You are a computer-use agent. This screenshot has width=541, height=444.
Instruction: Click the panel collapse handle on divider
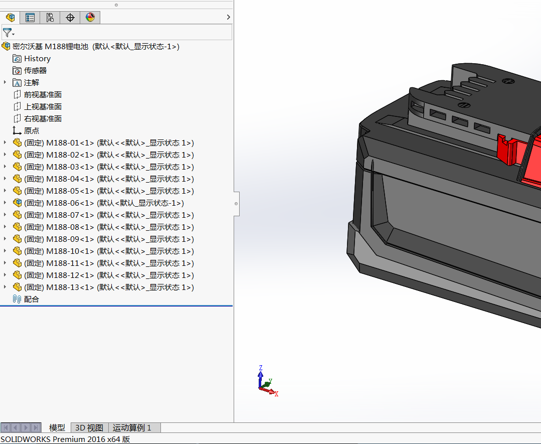click(x=236, y=204)
